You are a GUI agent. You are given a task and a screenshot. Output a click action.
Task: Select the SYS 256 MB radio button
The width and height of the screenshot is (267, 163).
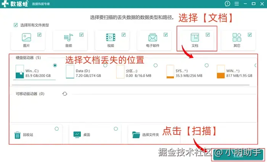click(207, 65)
